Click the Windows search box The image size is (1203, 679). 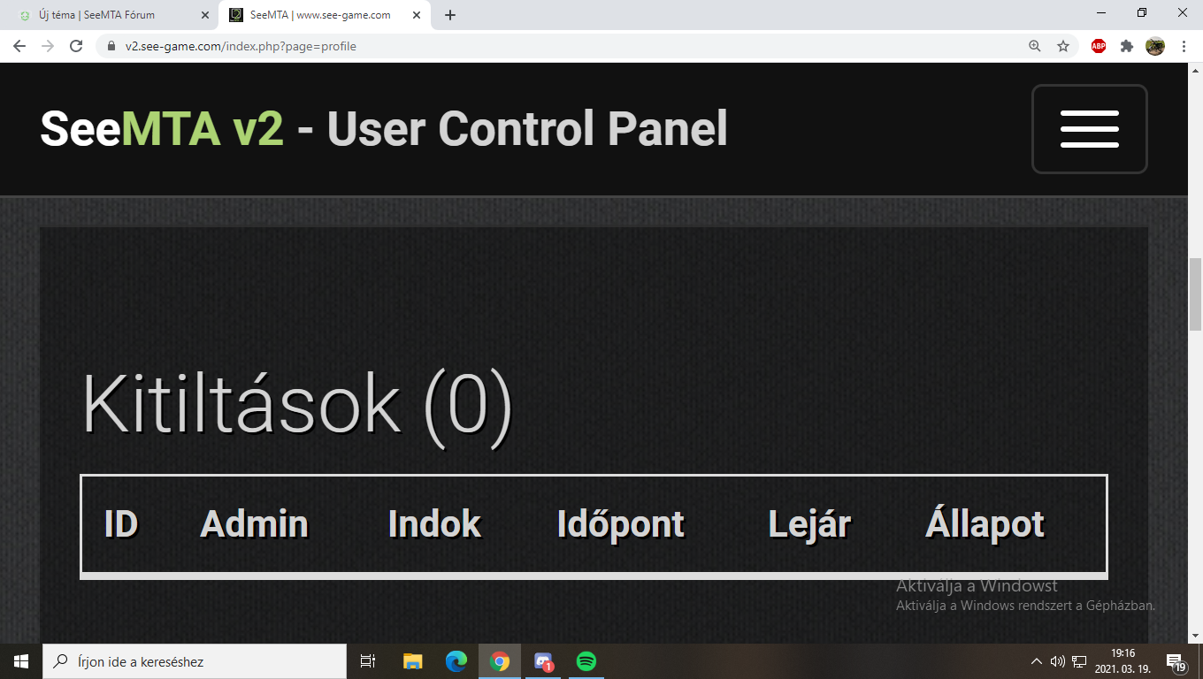click(x=193, y=660)
